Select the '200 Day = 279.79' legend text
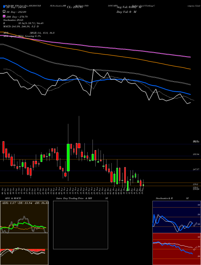The image size is (201, 265). (17, 17)
